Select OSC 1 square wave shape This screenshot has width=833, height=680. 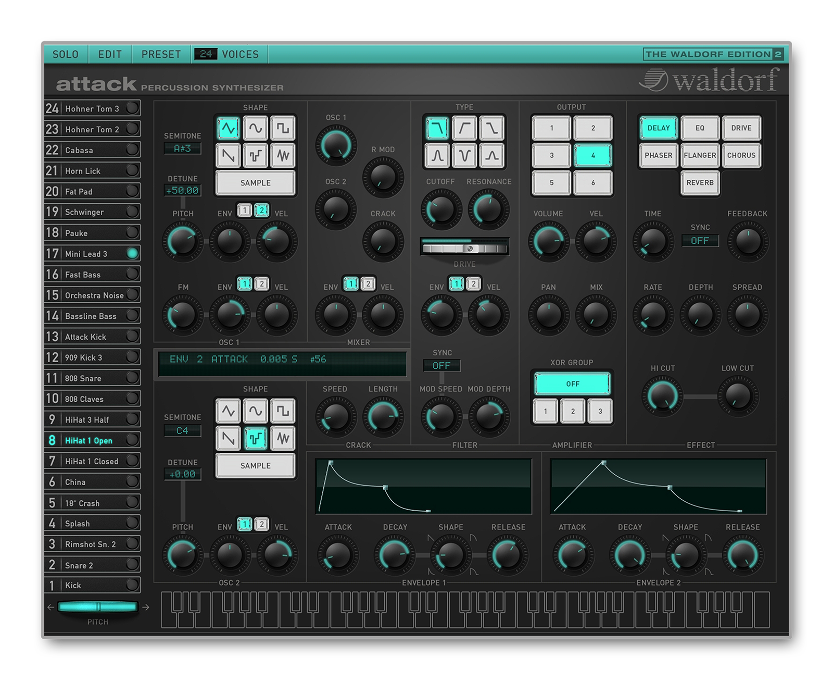pyautogui.click(x=283, y=128)
